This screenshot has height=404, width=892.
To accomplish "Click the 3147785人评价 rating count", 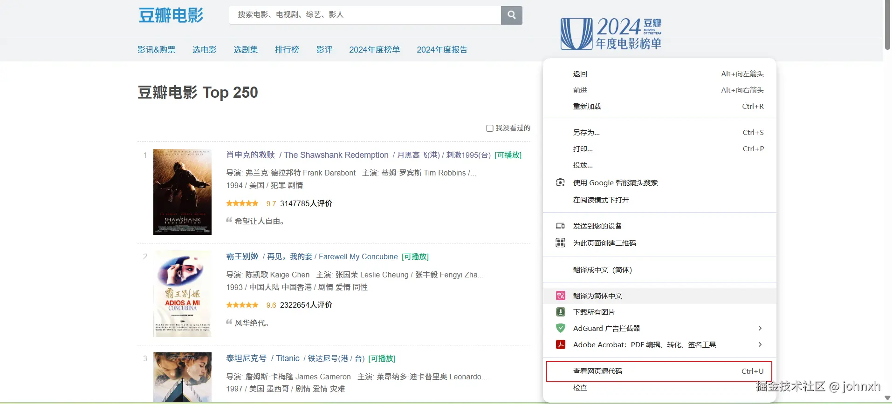I will [x=306, y=203].
